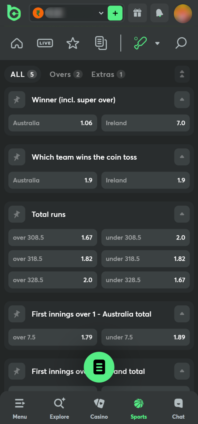Image resolution: width=198 pixels, height=424 pixels.
Task: Select Australia at odds 1.06
Action: tap(52, 123)
